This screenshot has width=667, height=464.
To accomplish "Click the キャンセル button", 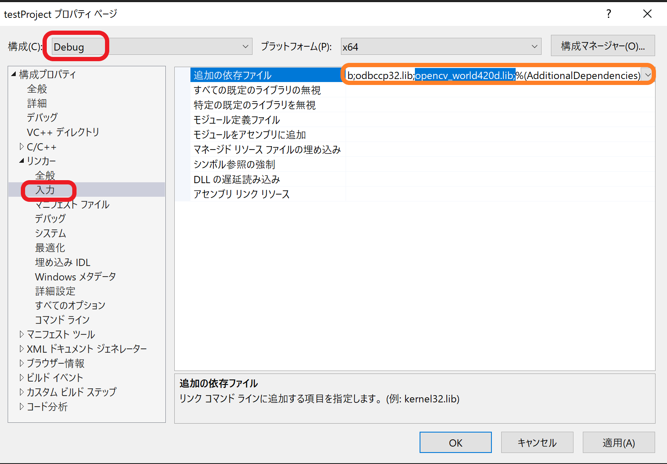I will 537,443.
